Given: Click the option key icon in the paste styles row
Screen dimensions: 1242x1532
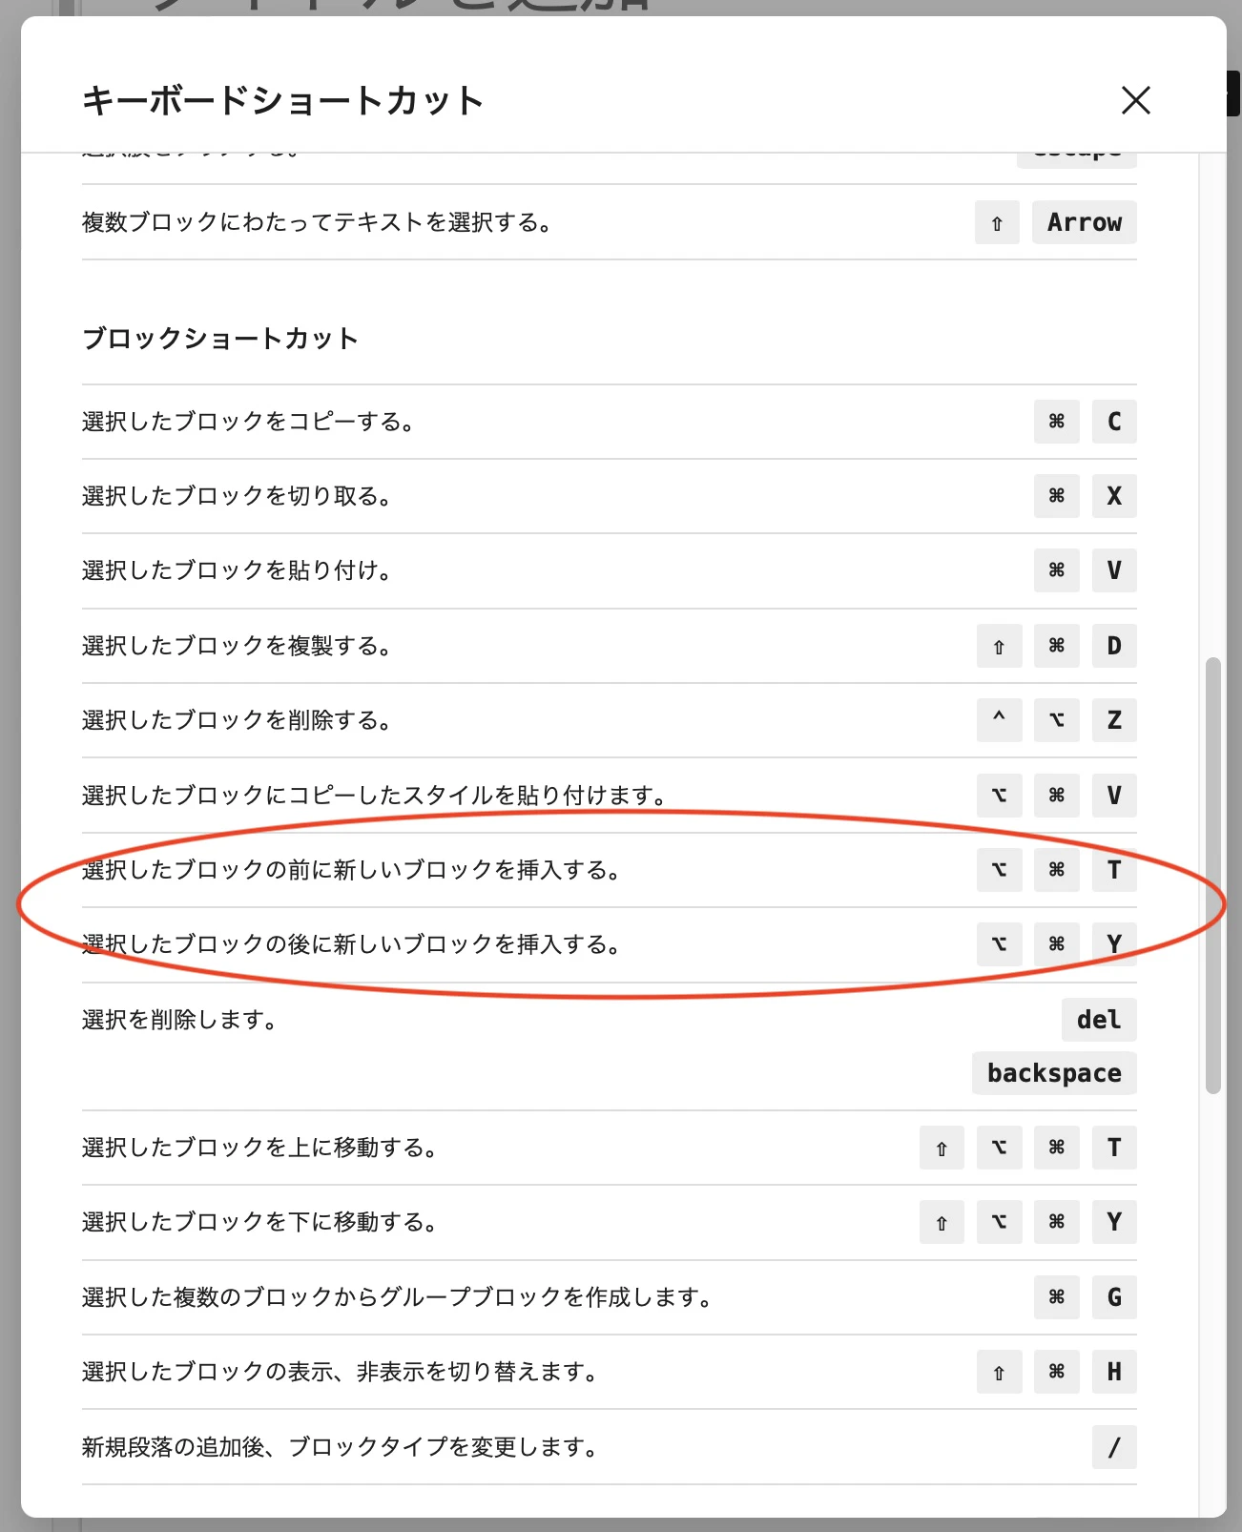Looking at the screenshot, I should pos(999,796).
